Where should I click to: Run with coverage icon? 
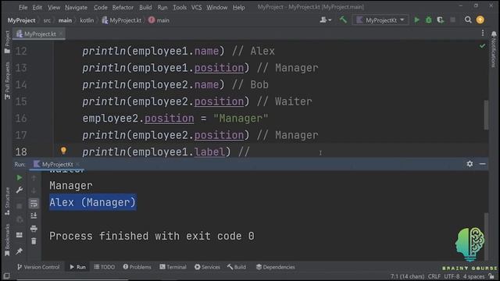point(441,20)
